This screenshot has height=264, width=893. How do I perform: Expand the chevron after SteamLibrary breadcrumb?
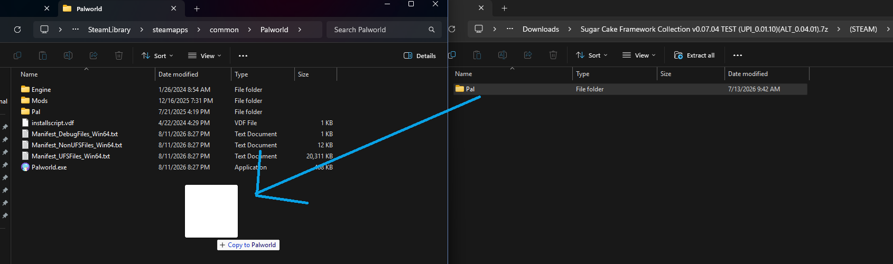pos(142,30)
